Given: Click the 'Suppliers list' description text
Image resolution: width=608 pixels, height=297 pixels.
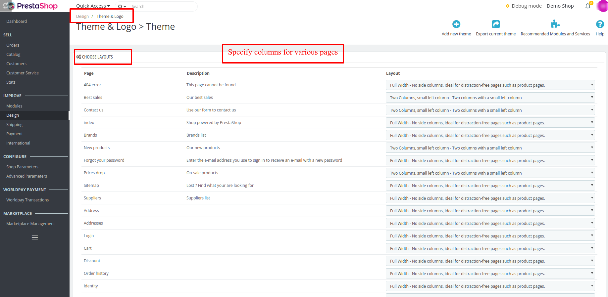Looking at the screenshot, I should 198,198.
